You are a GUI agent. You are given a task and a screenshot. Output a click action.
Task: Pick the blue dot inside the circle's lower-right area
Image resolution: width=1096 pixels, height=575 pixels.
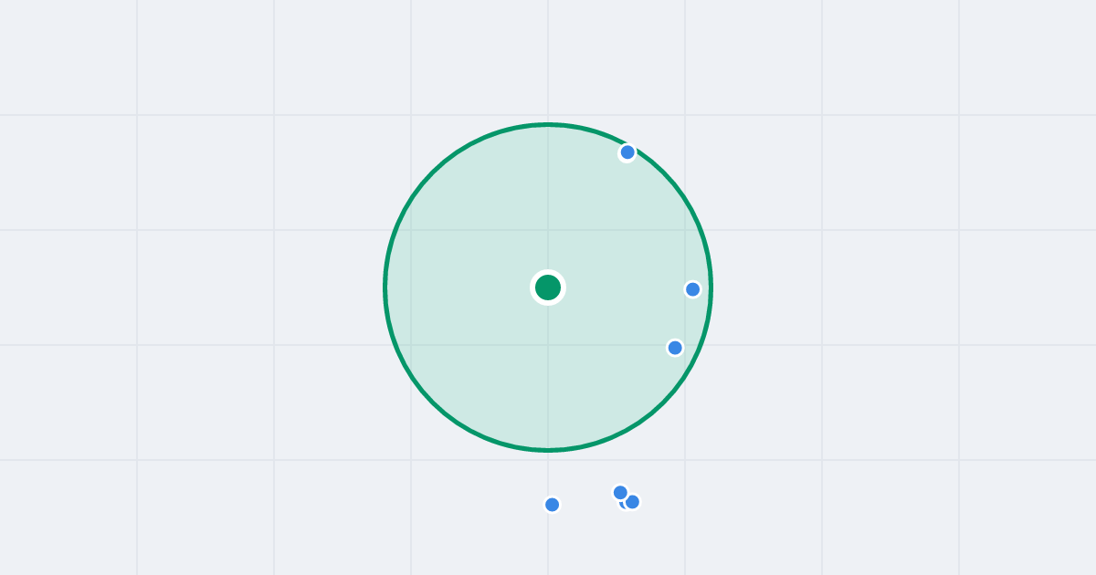[675, 348]
